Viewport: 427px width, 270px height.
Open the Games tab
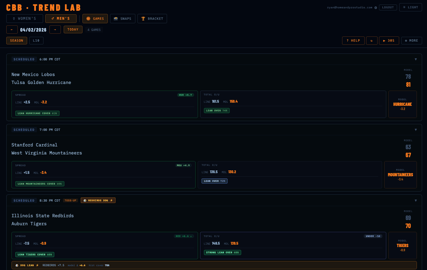(95, 18)
